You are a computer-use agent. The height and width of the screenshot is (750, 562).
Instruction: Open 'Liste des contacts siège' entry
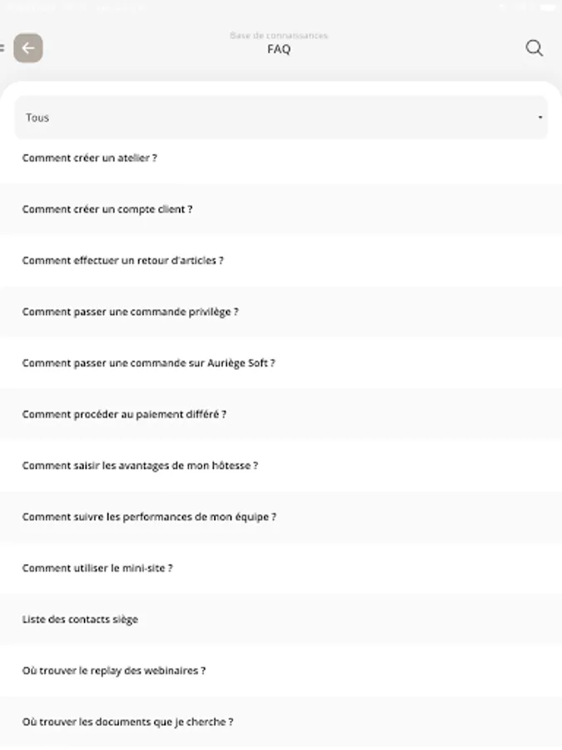tap(80, 619)
